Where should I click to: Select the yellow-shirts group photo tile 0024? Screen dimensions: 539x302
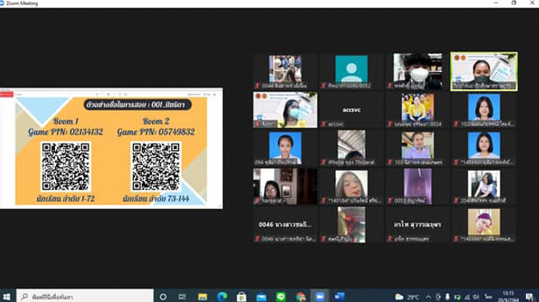point(417,110)
